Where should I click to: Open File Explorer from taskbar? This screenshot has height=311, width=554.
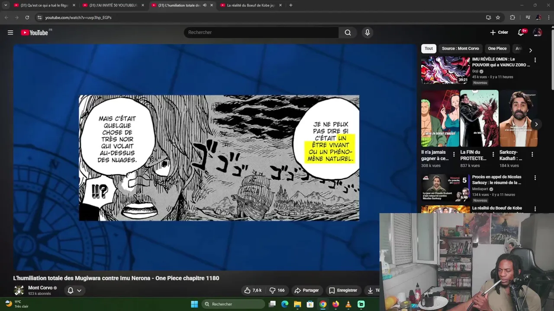pos(297,304)
